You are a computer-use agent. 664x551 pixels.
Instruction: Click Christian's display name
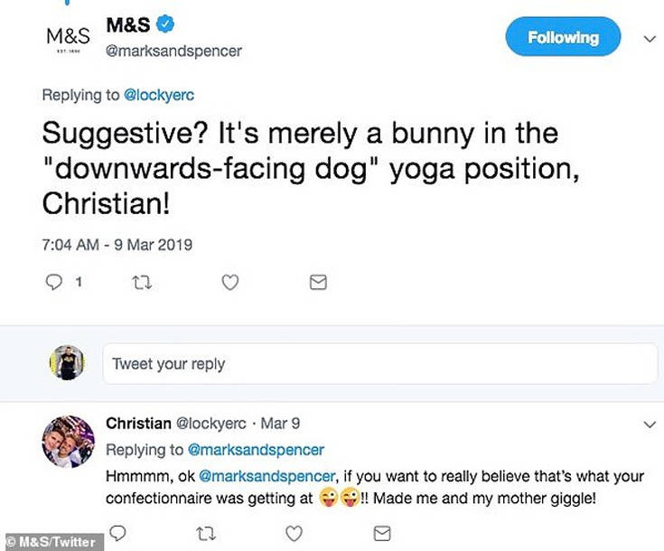pos(136,423)
